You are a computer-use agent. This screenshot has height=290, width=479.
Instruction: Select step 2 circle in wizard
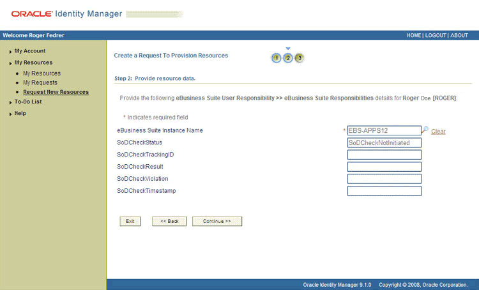tap(288, 57)
